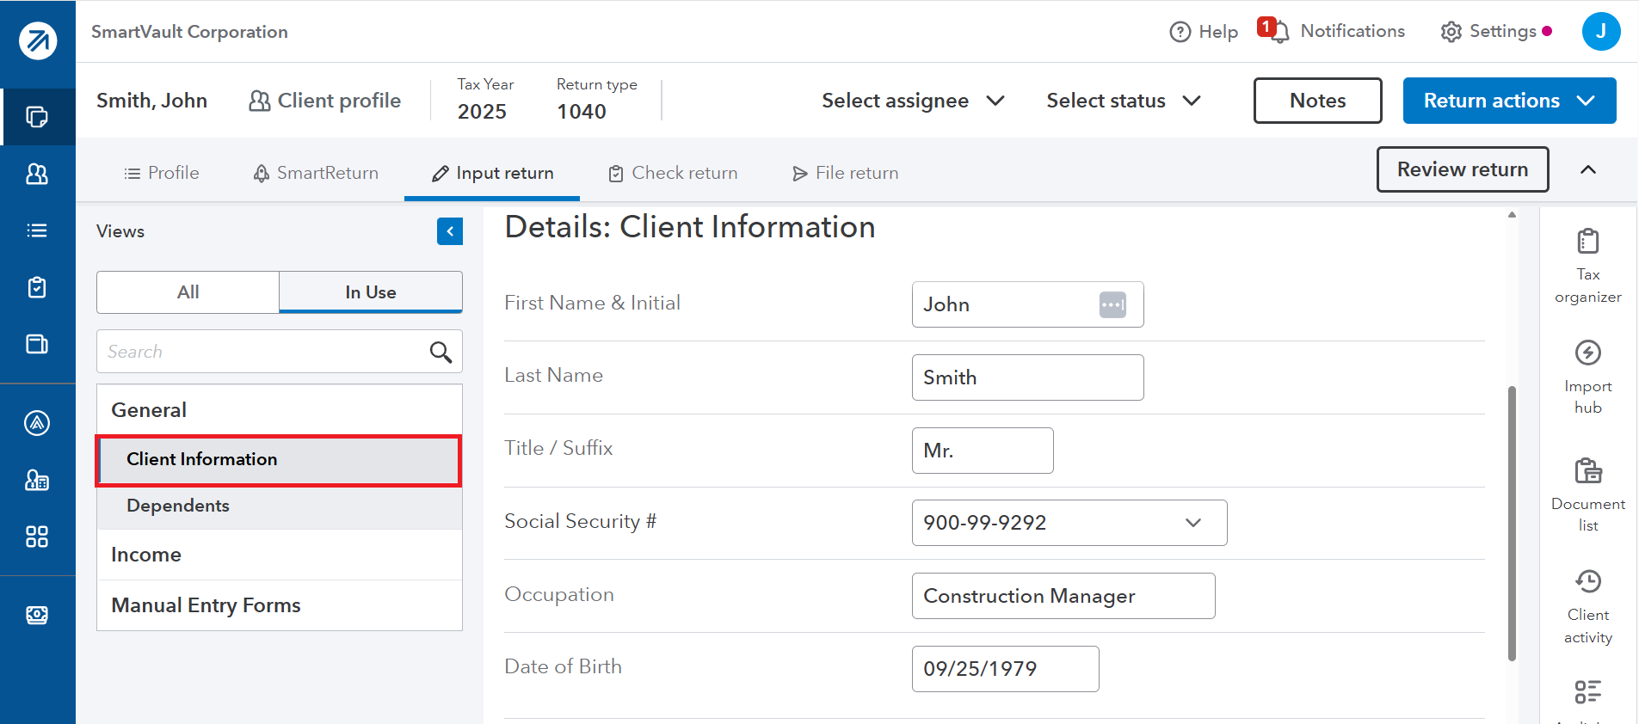Switch to the SmartReturn tab
Screen dimensions: 1639x724
click(316, 173)
